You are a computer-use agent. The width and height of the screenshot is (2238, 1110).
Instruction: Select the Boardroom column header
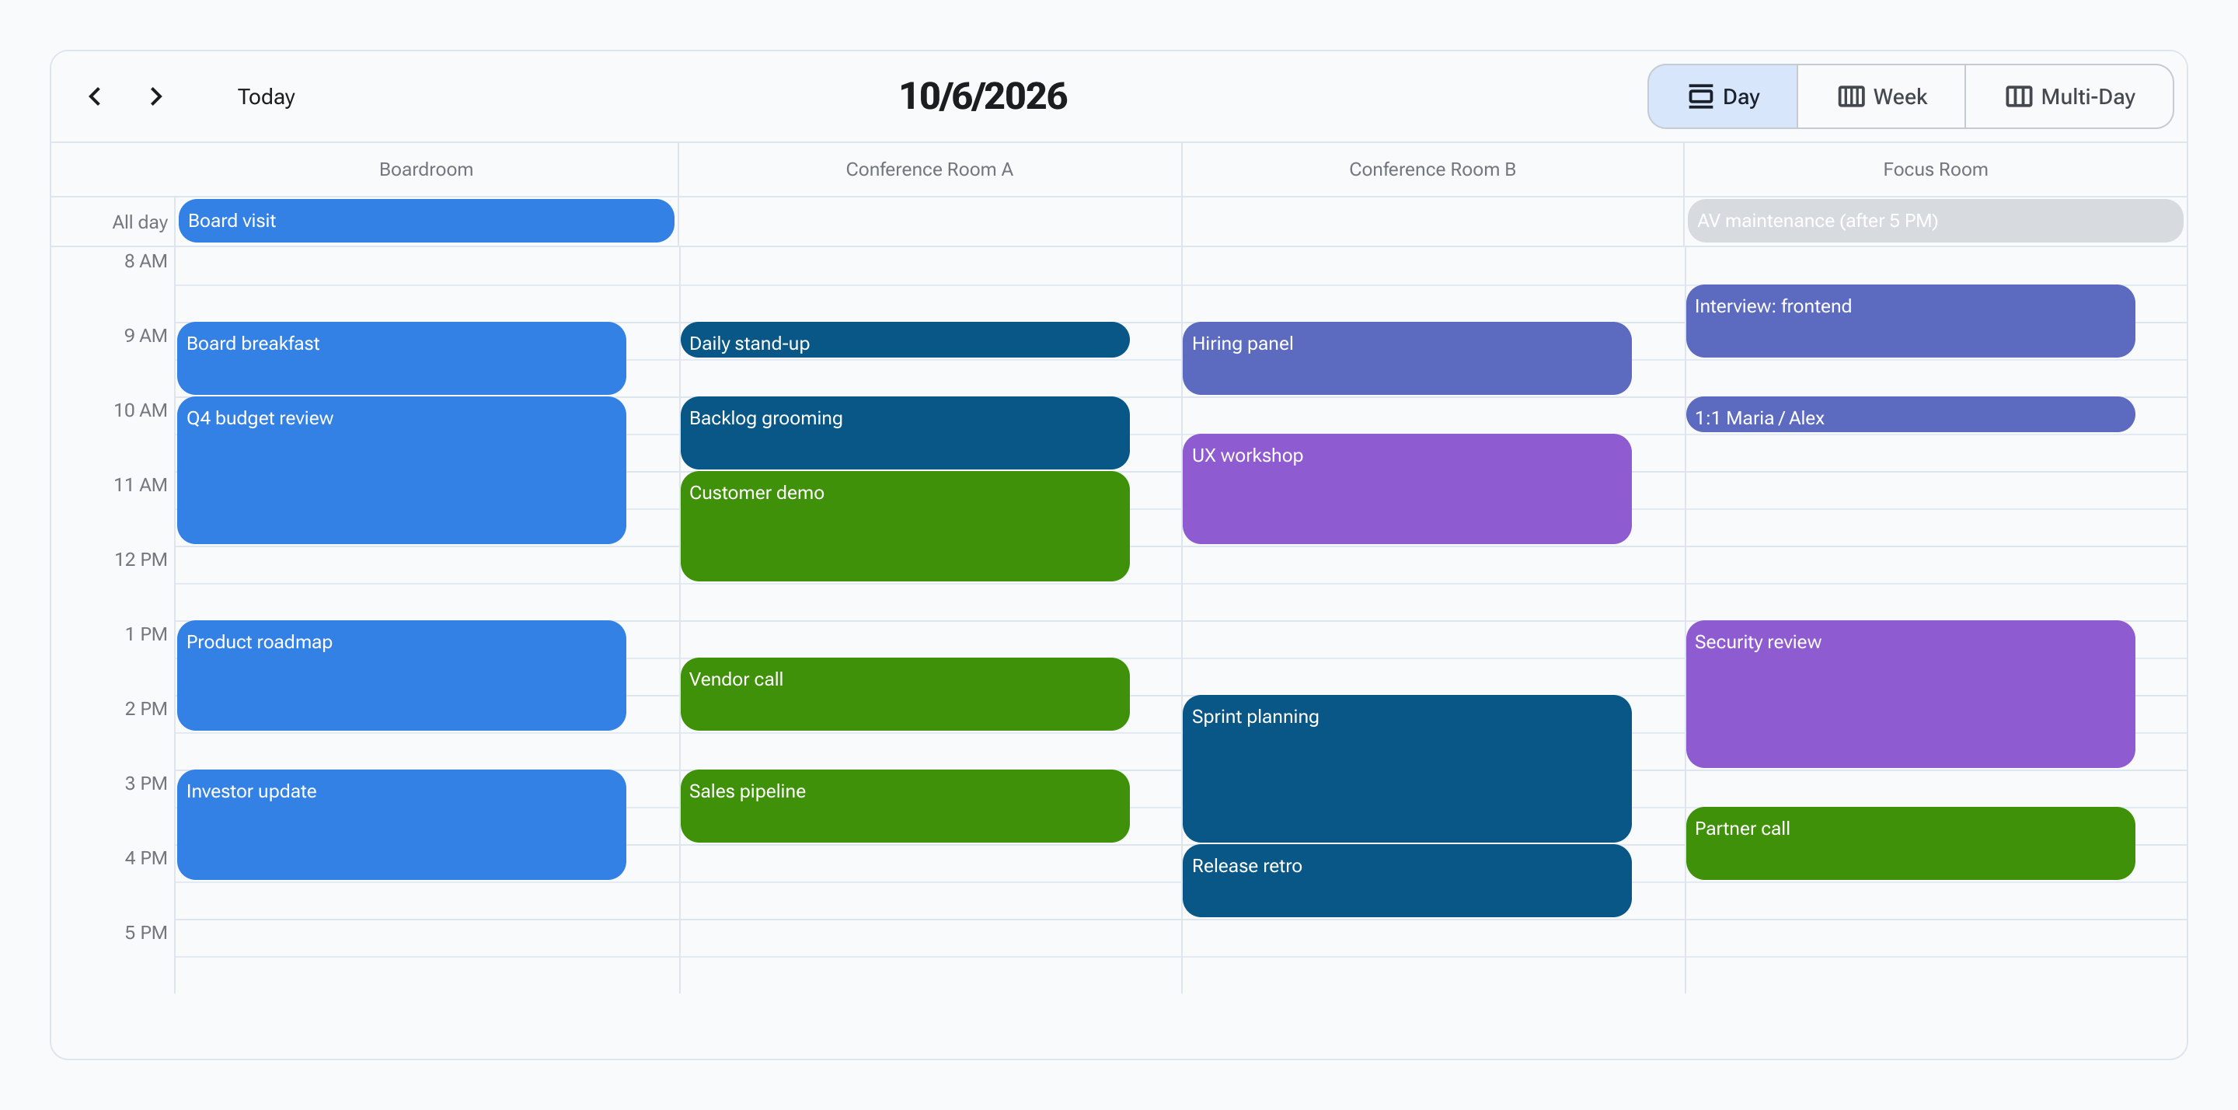pyautogui.click(x=426, y=169)
